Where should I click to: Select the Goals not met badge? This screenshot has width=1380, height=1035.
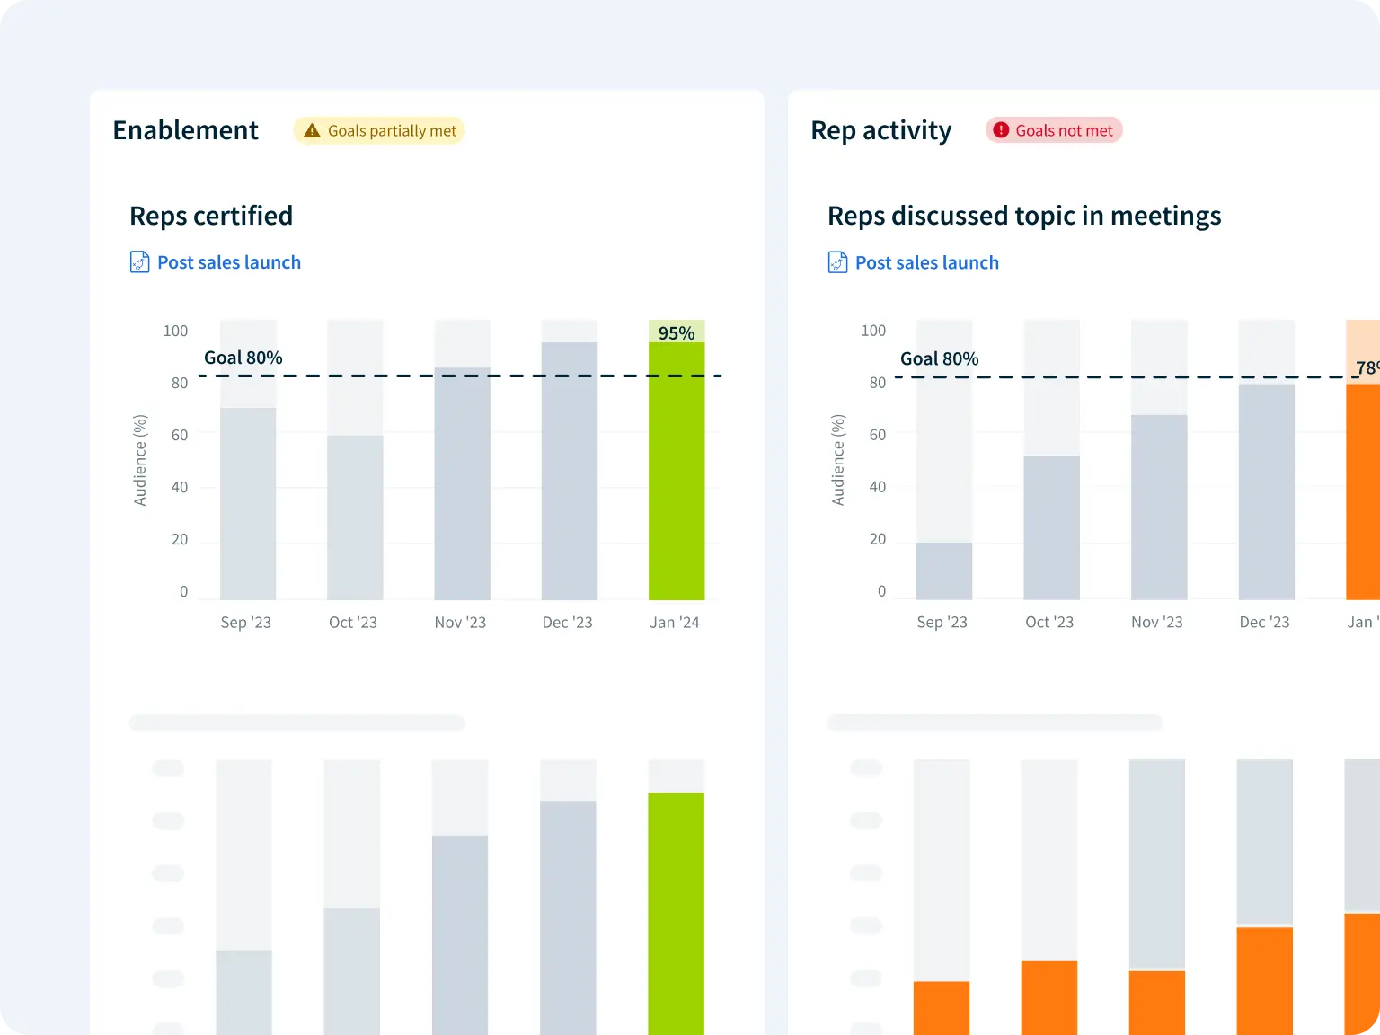click(x=1054, y=130)
